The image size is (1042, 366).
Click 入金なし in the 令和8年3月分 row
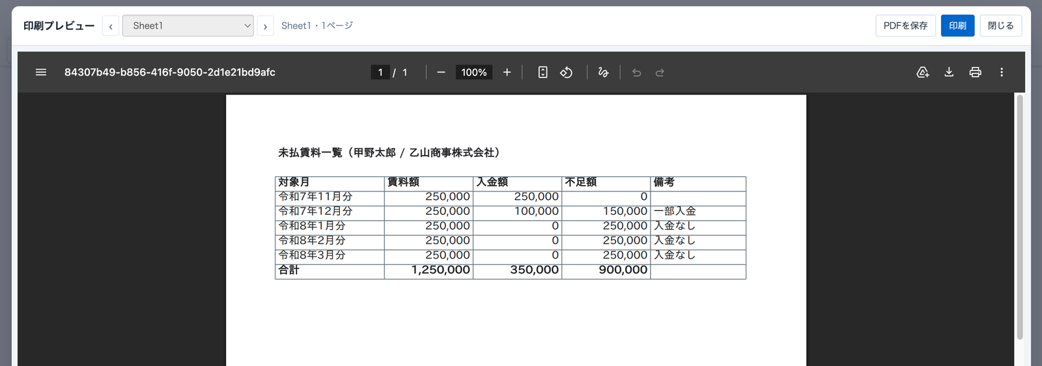pyautogui.click(x=675, y=255)
